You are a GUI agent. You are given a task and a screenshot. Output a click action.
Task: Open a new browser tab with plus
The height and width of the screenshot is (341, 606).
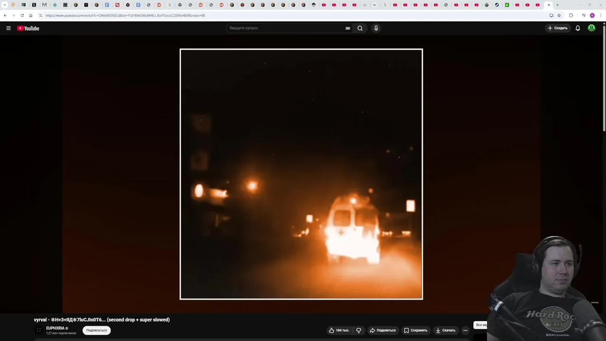coord(557,5)
